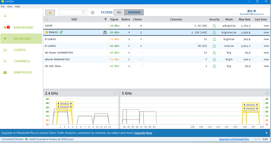Click the lock icon for eK-Doser-AJ4ADDF429

pyautogui.click(x=214, y=52)
